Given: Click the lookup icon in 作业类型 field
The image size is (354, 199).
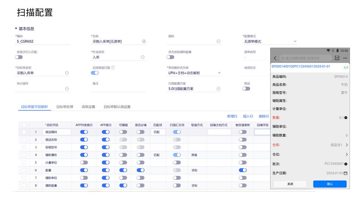Looking at the screenshot, I should coord(143,57).
